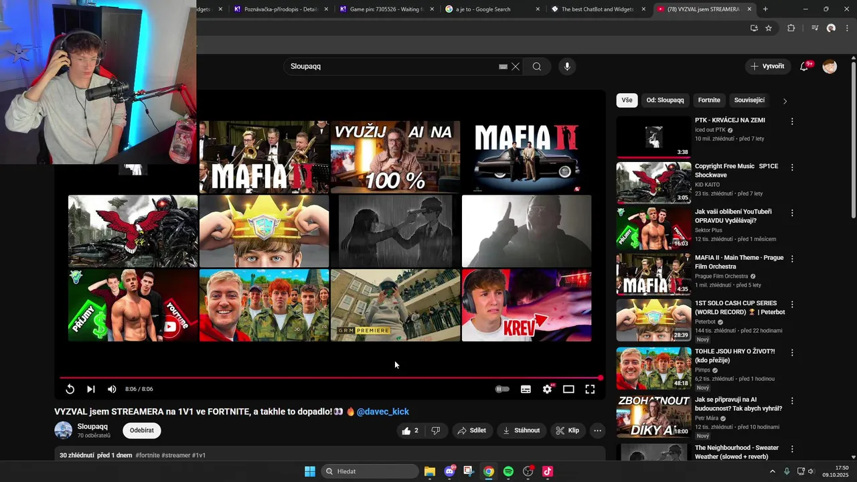This screenshot has width=857, height=482.
Task: Click the taskbar Hledat search box
Action: [x=370, y=471]
